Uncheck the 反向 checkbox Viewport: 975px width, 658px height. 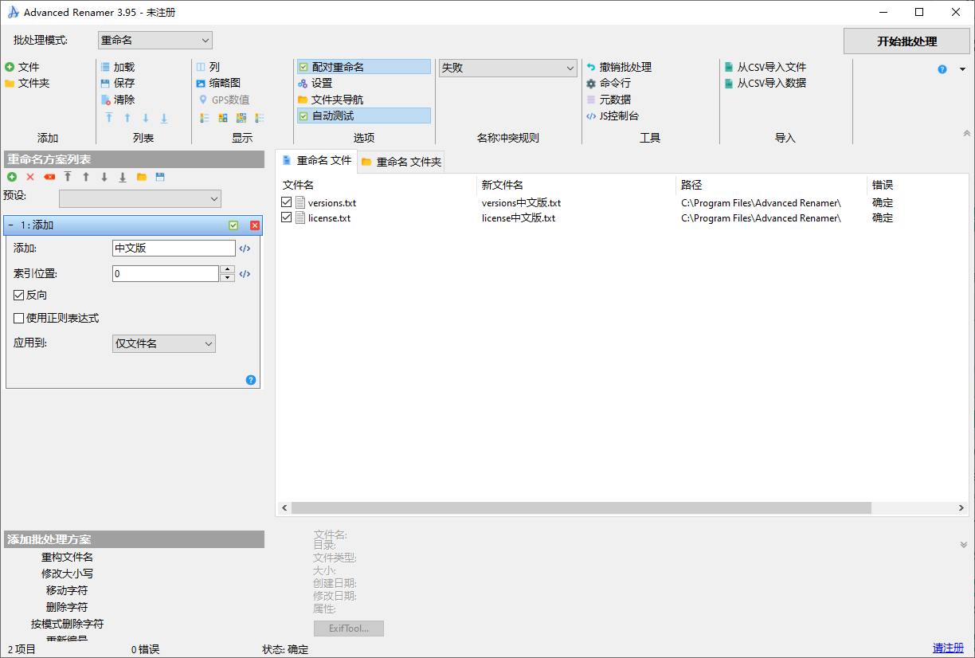[19, 295]
